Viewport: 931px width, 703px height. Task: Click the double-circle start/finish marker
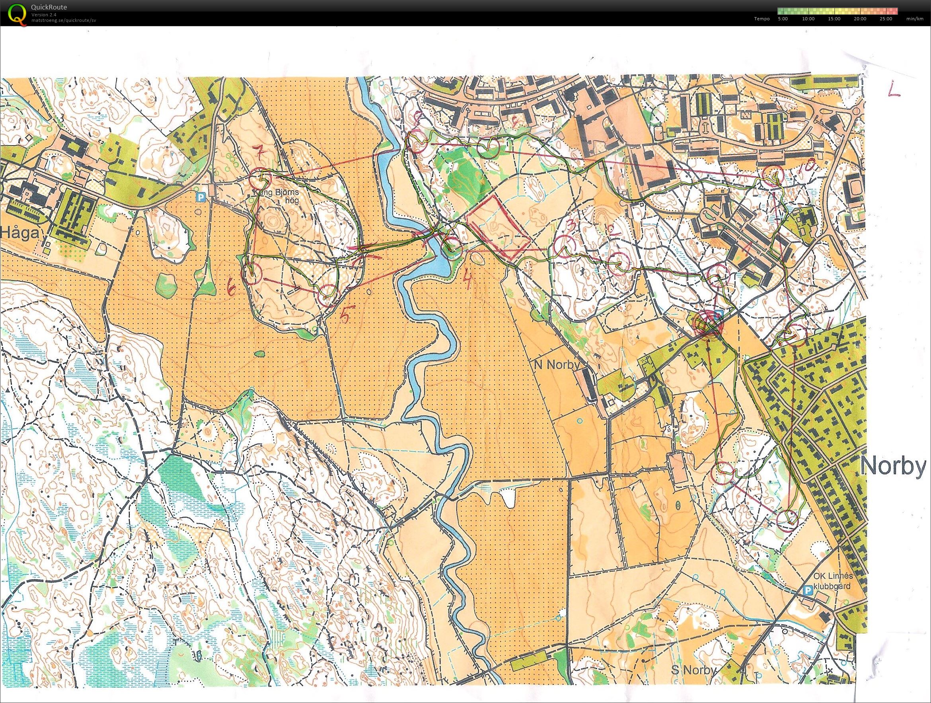point(710,323)
